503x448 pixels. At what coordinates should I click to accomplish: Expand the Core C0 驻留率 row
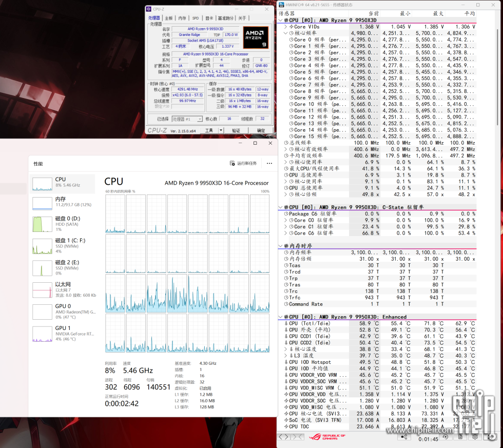(286, 220)
